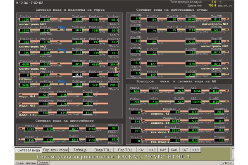Click Pоб2маг pressure gauge reading 3.85

click(x=46, y=53)
